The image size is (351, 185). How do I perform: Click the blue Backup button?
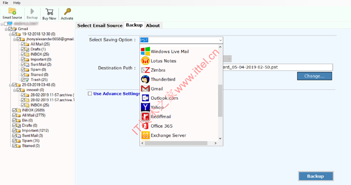tap(315, 176)
